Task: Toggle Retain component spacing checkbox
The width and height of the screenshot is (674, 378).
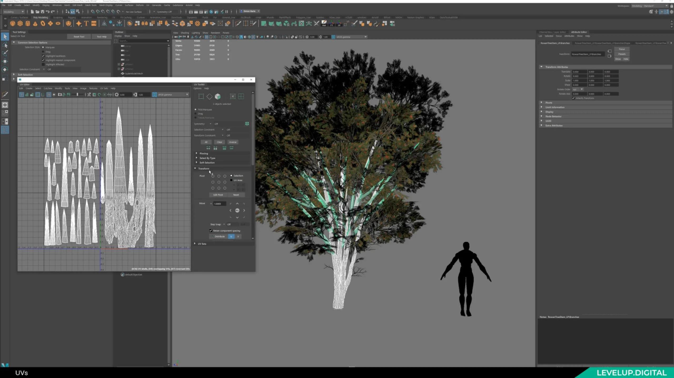Action: pos(211,231)
